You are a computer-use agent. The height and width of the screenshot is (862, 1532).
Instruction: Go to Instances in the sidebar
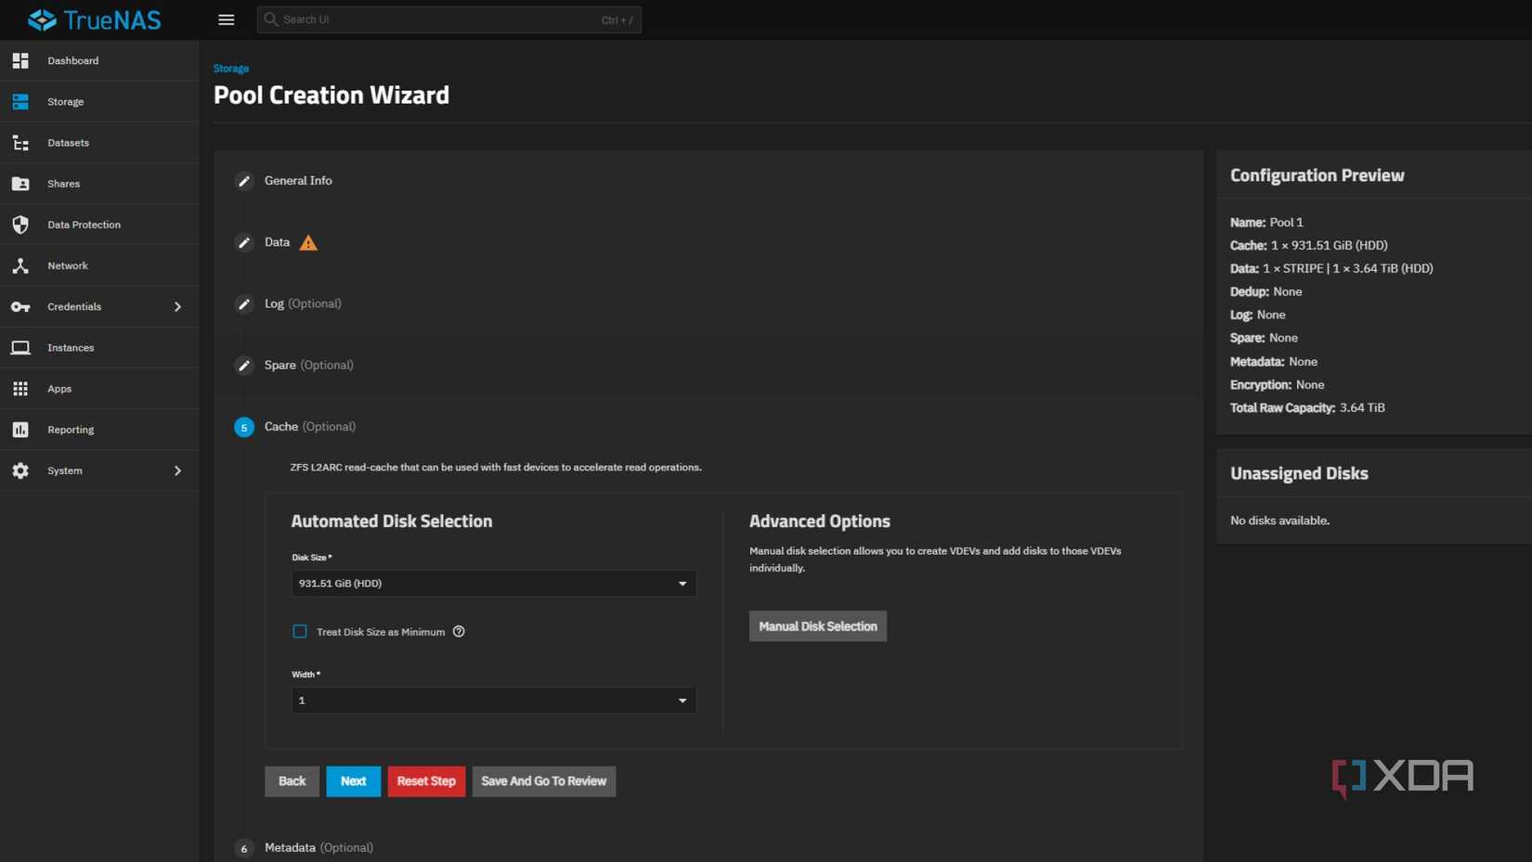pyautogui.click(x=71, y=348)
